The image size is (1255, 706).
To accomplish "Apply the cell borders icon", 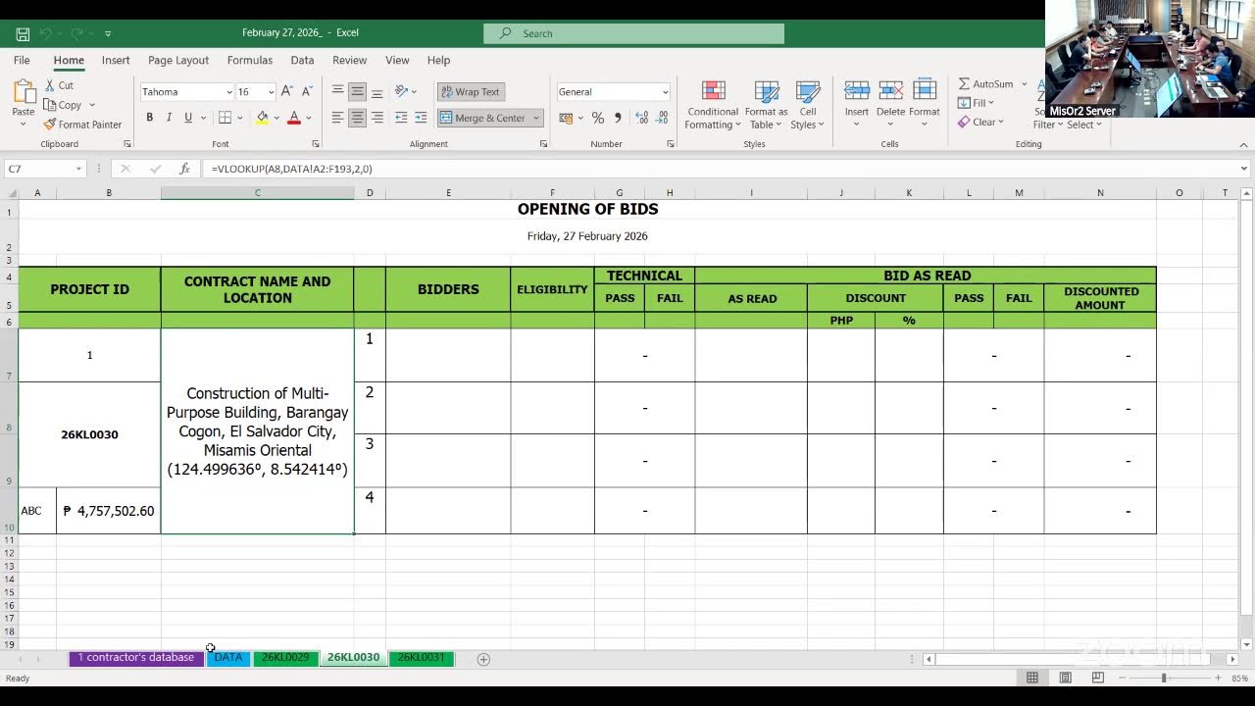I will pyautogui.click(x=225, y=118).
